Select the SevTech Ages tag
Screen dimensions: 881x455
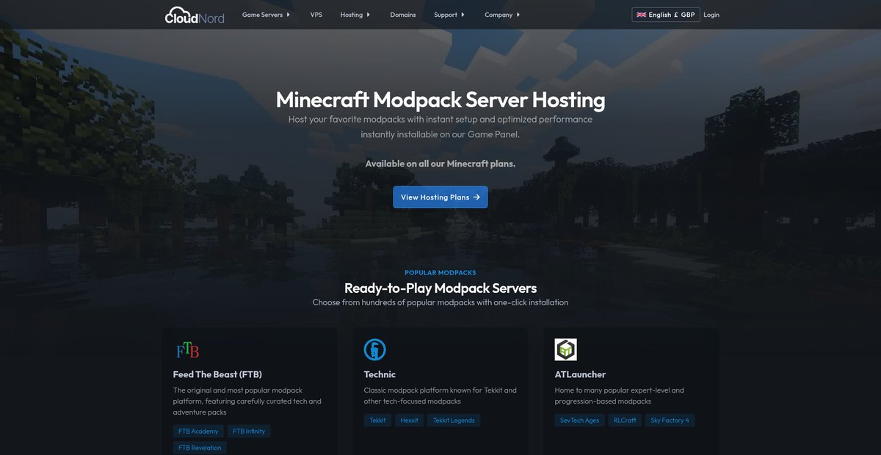(x=580, y=421)
